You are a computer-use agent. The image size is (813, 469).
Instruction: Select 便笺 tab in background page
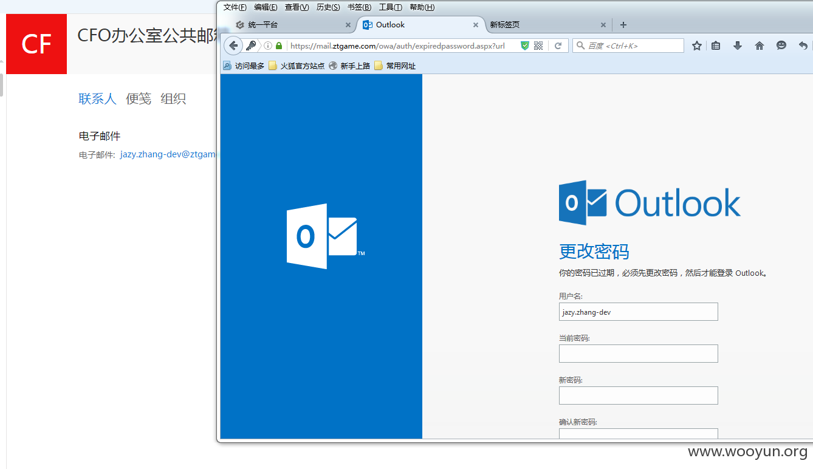139,98
